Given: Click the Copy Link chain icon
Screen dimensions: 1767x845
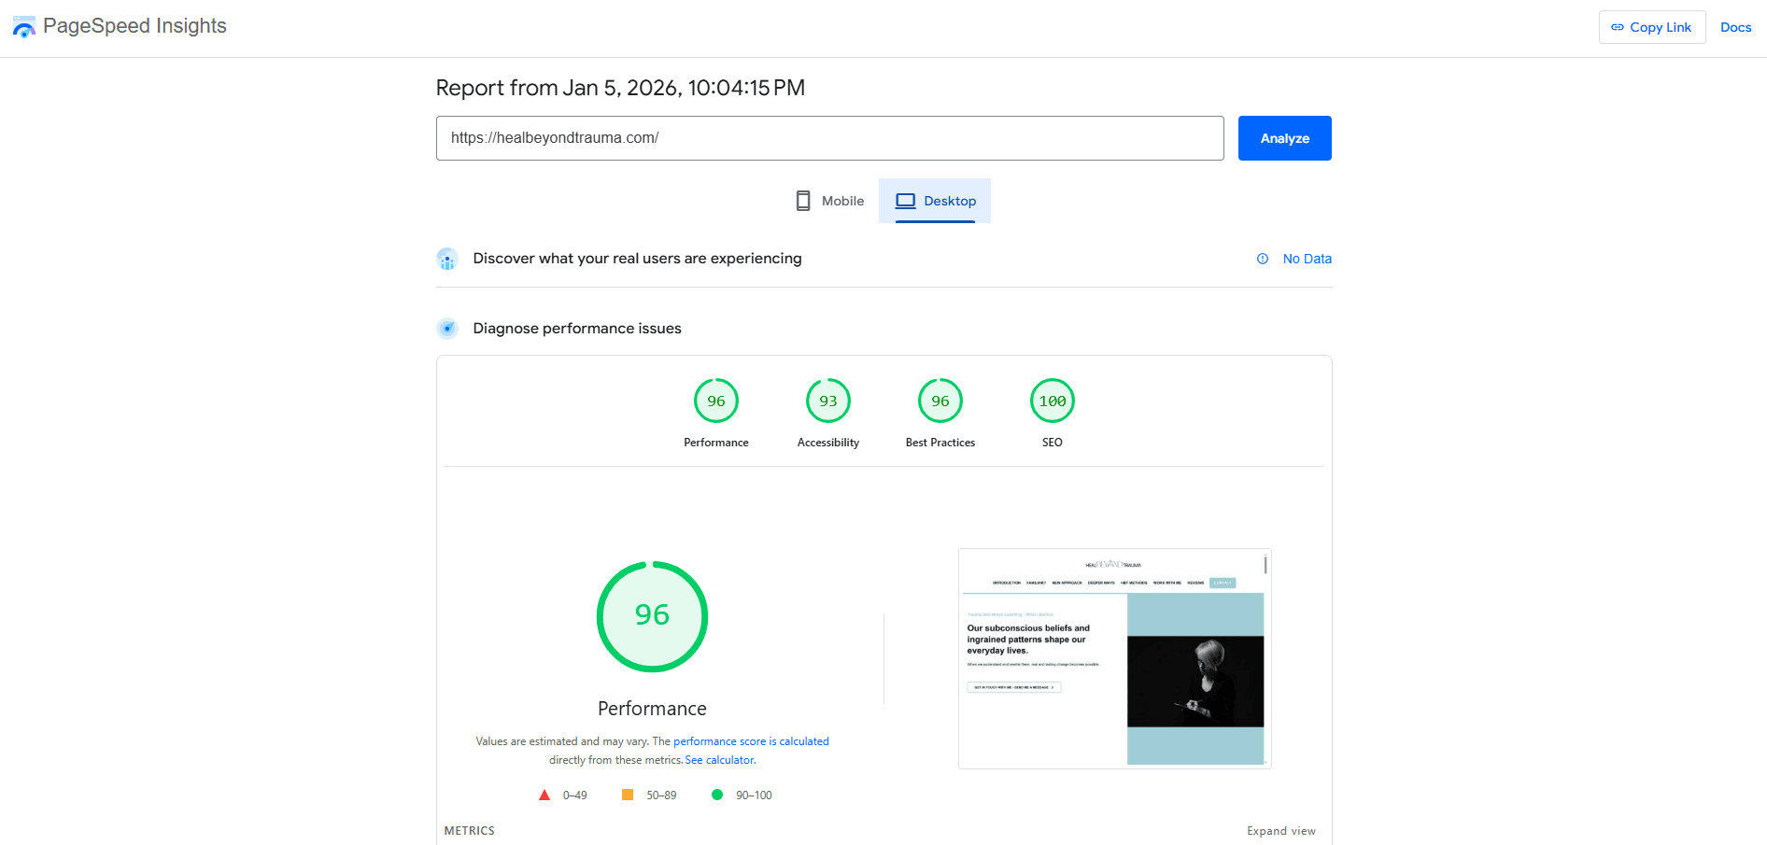Looking at the screenshot, I should tap(1618, 27).
